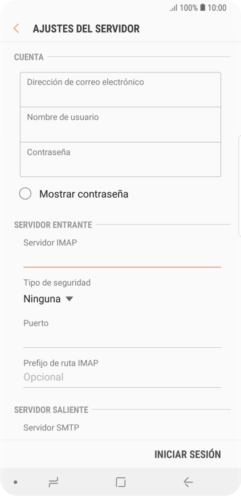Select the Puerto input field
This screenshot has width=241, height=496.
(122, 339)
